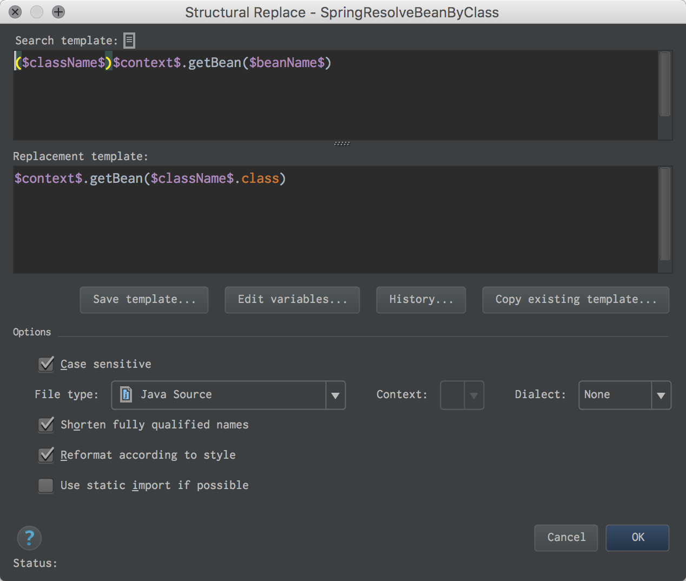Click the splitter handle between templates

pyautogui.click(x=342, y=143)
